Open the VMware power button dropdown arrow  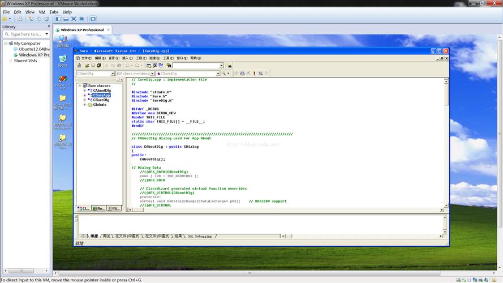tap(10, 19)
